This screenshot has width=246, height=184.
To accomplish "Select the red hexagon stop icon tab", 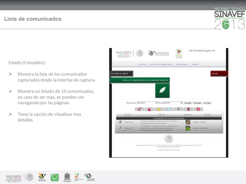I will [x=198, y=109].
